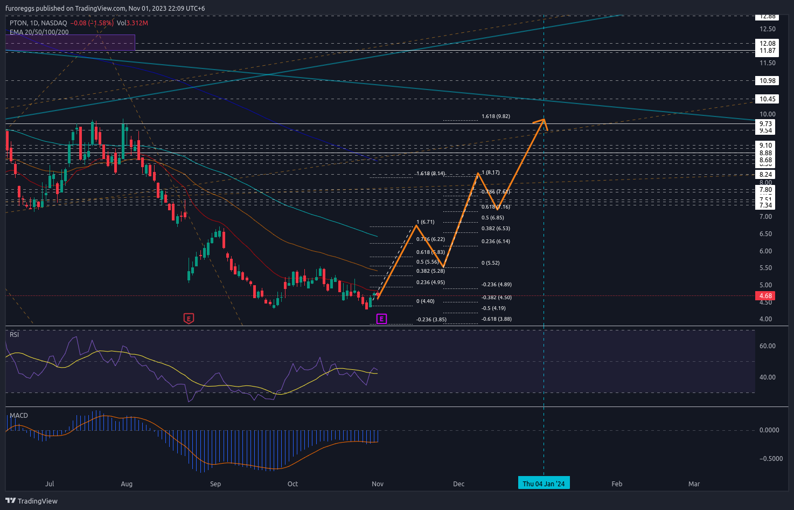The image size is (794, 510).
Task: Click the RSI pane label
Action: pos(15,335)
